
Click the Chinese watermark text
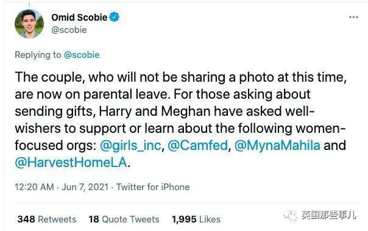click(329, 215)
